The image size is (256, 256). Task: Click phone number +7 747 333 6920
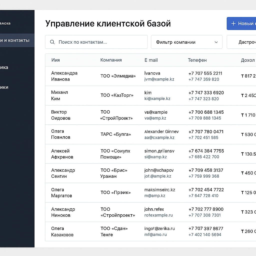[x=206, y=93]
